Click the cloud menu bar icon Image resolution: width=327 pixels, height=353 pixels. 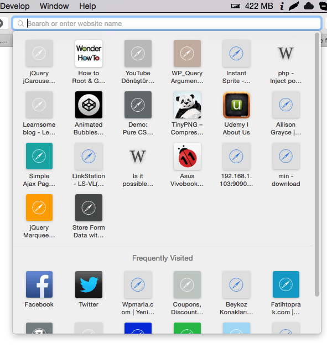[x=309, y=6]
